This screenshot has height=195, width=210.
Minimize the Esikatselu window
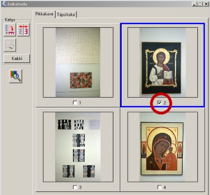coord(194,4)
